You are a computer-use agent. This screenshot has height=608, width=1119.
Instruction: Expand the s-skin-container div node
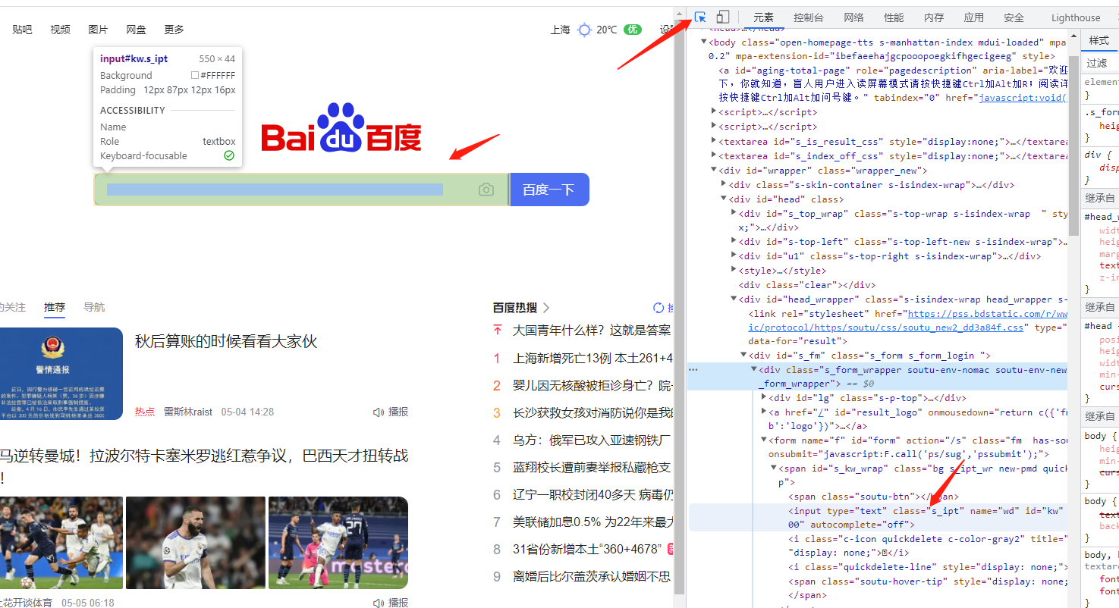(x=723, y=184)
